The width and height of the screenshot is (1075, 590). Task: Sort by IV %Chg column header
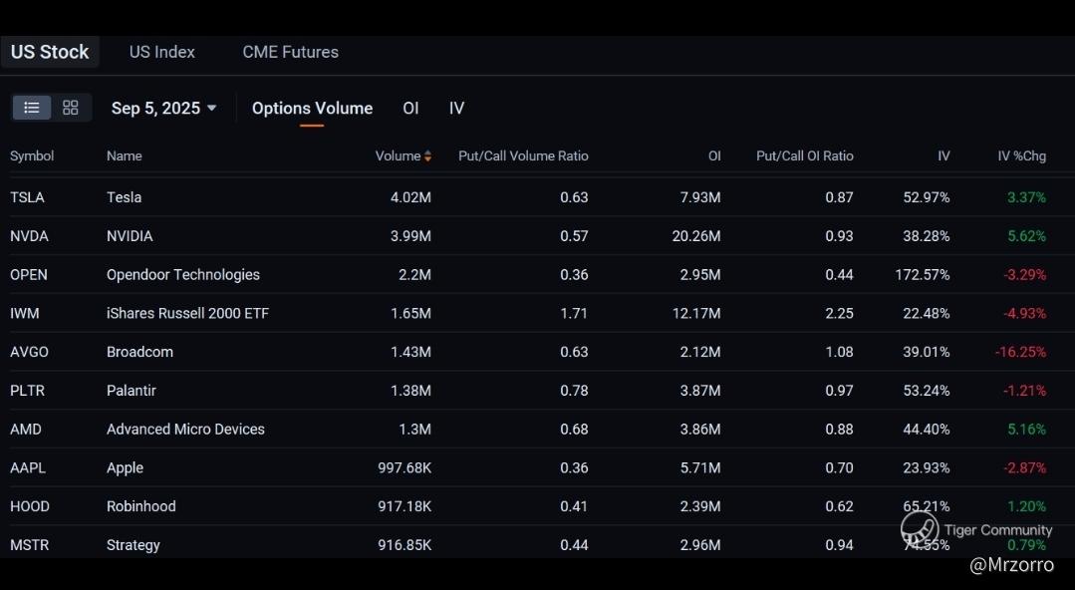1021,155
